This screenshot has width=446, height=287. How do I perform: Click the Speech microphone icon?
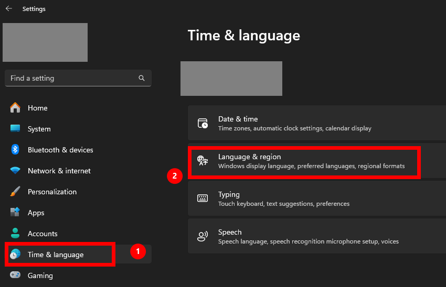coord(203,236)
